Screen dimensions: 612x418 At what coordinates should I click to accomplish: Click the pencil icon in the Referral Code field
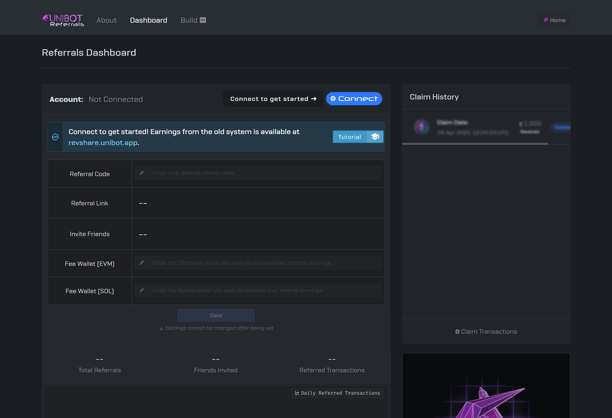click(142, 173)
